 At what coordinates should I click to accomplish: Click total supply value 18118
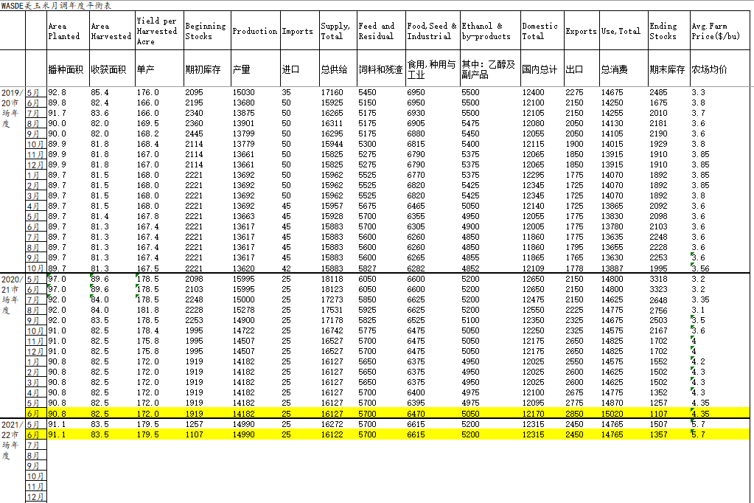(x=332, y=279)
